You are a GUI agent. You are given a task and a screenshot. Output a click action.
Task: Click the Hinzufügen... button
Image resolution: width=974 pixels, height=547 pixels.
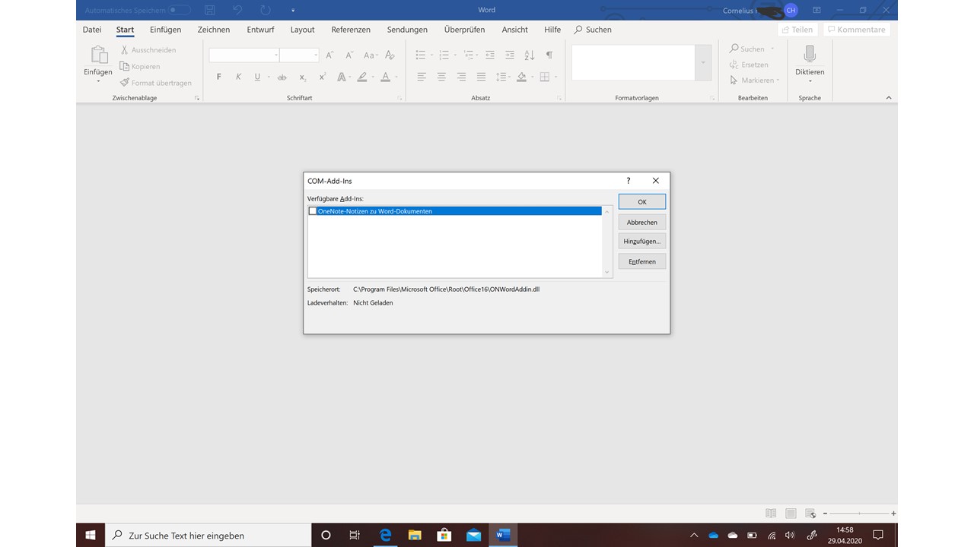(642, 241)
